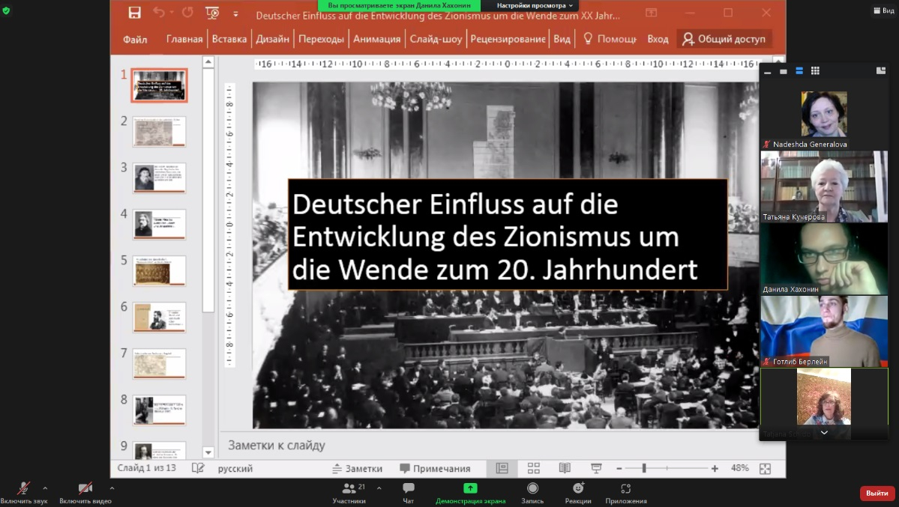Image resolution: width=899 pixels, height=507 pixels.
Task: Unmute the microphone
Action: [24, 489]
